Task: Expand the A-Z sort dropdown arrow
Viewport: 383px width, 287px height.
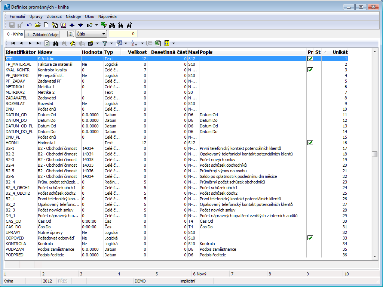Action: (x=143, y=43)
